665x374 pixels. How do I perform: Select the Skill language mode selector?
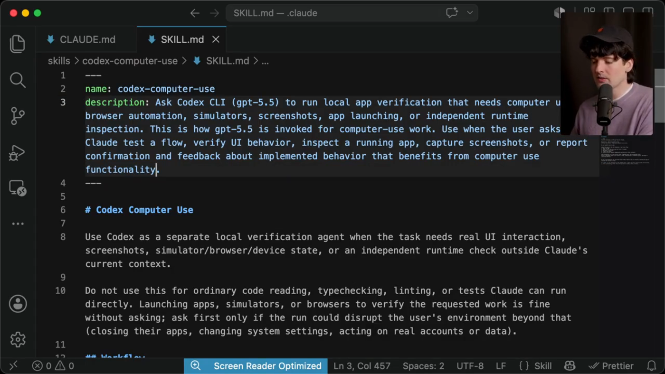point(535,366)
